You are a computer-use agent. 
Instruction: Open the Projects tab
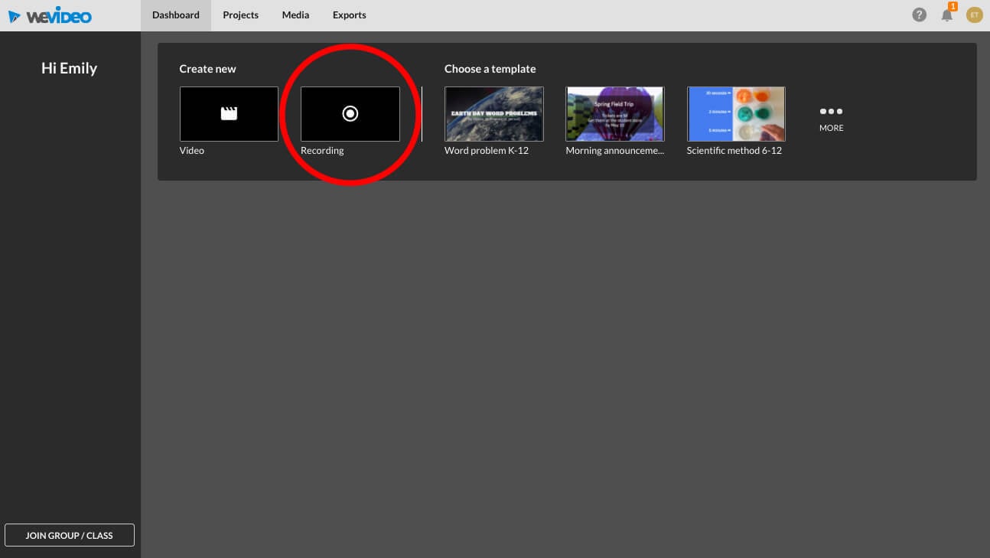[240, 15]
